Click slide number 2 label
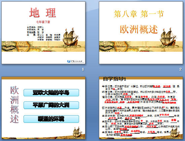Image resolution: width=185 pixels, height=141 pixels. pyautogui.click(x=181, y=69)
